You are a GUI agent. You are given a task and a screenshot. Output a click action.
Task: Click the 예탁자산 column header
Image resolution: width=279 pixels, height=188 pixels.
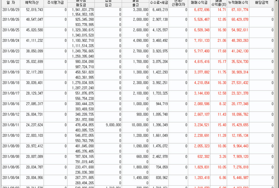32,3
